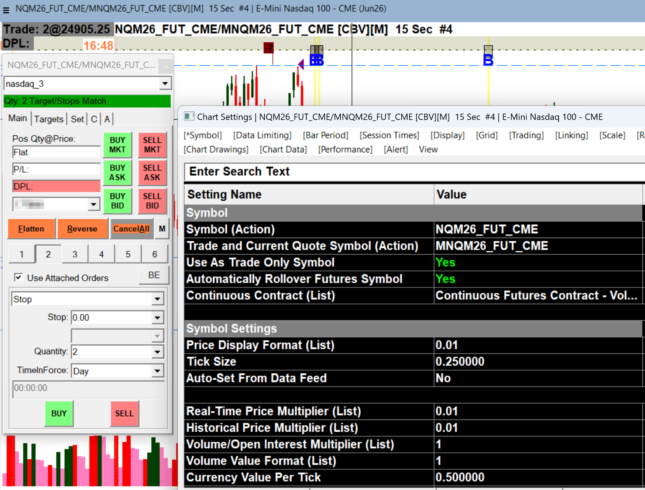Click the BUY ASK button

pyautogui.click(x=117, y=173)
